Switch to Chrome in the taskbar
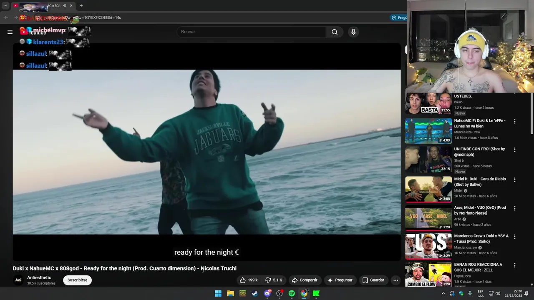This screenshot has width=534, height=300. (304, 293)
